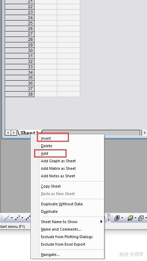The width and height of the screenshot is (147, 261).
Task: Select row header 25
Action: click(19, 23)
